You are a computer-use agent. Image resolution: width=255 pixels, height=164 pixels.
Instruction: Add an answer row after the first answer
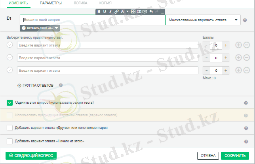(238, 45)
